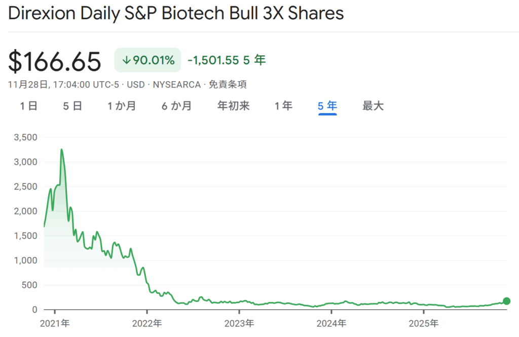Click the 2024年 x-axis label
This screenshot has width=519, height=337.
[x=331, y=323]
